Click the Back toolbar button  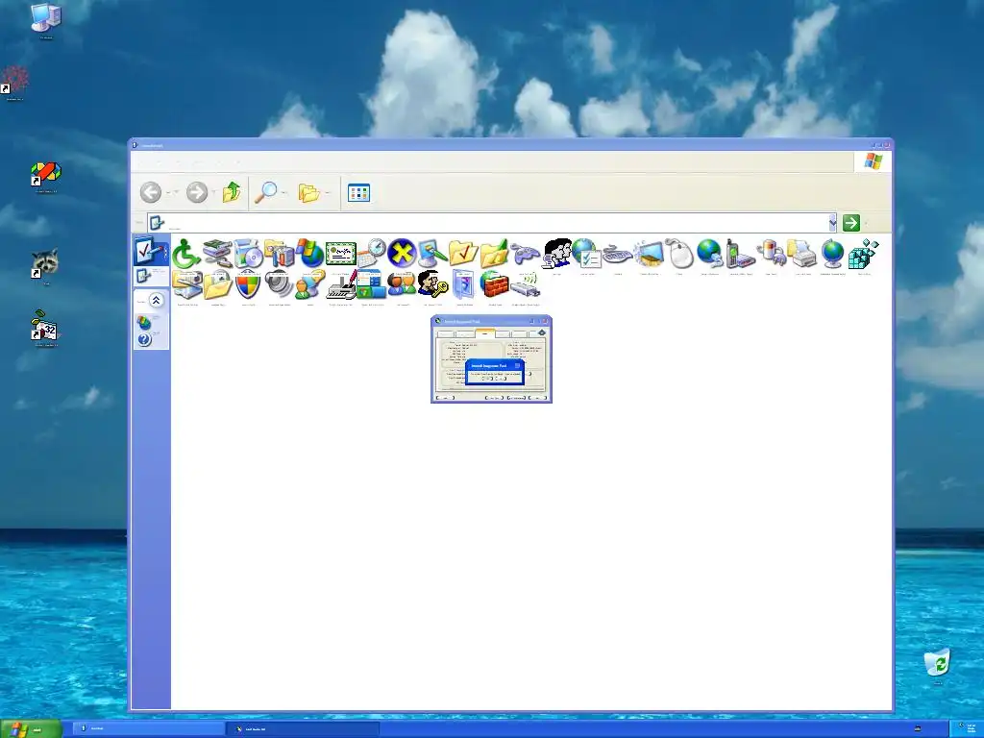coord(151,192)
